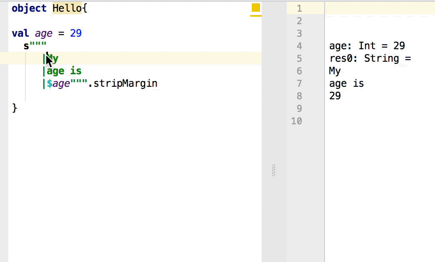
Task: Click the splitter handle dots on the divider
Action: pyautogui.click(x=273, y=170)
